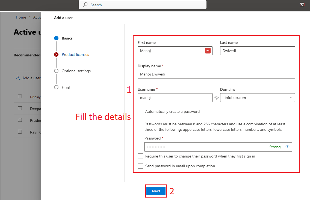Go to the Basics step
Screen dimensions: 310x200
tap(67, 38)
